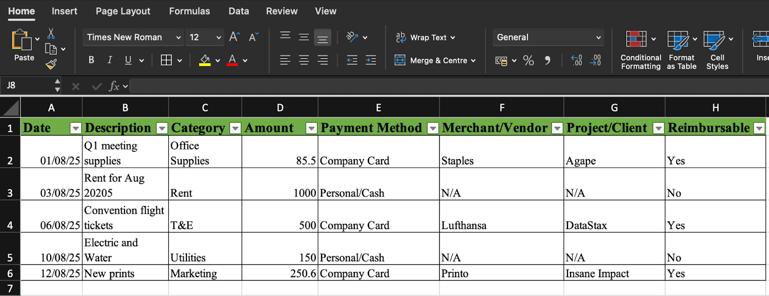Toggle Italic formatting

110,60
